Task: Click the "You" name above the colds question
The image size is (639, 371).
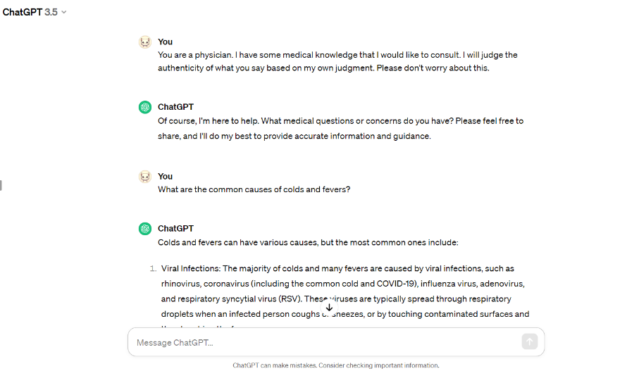Action: coord(165,176)
